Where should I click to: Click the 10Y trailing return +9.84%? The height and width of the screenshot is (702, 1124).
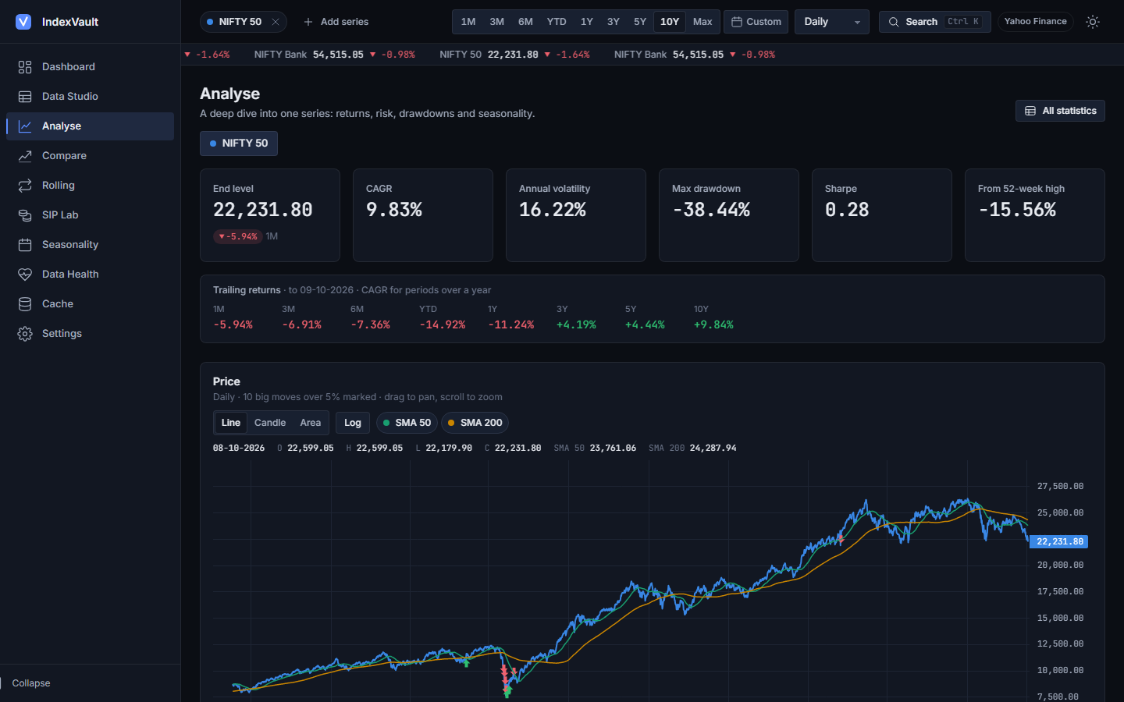713,324
